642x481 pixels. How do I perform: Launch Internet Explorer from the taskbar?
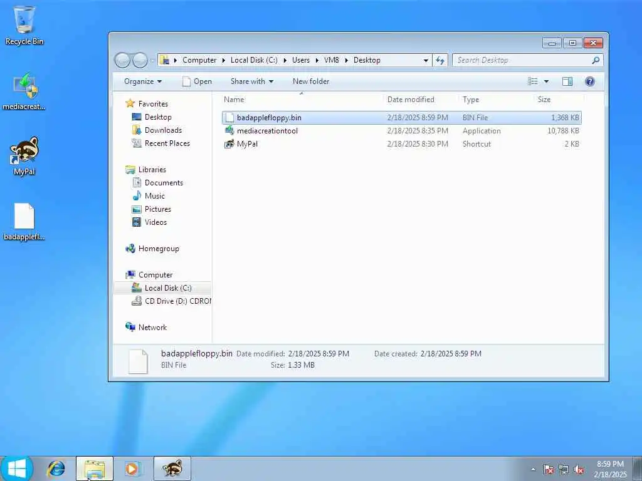click(56, 468)
